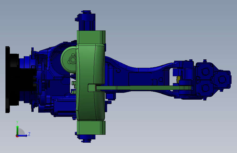237x153 pixels.
Task: Select the large green curved center body
Action: [90, 82]
